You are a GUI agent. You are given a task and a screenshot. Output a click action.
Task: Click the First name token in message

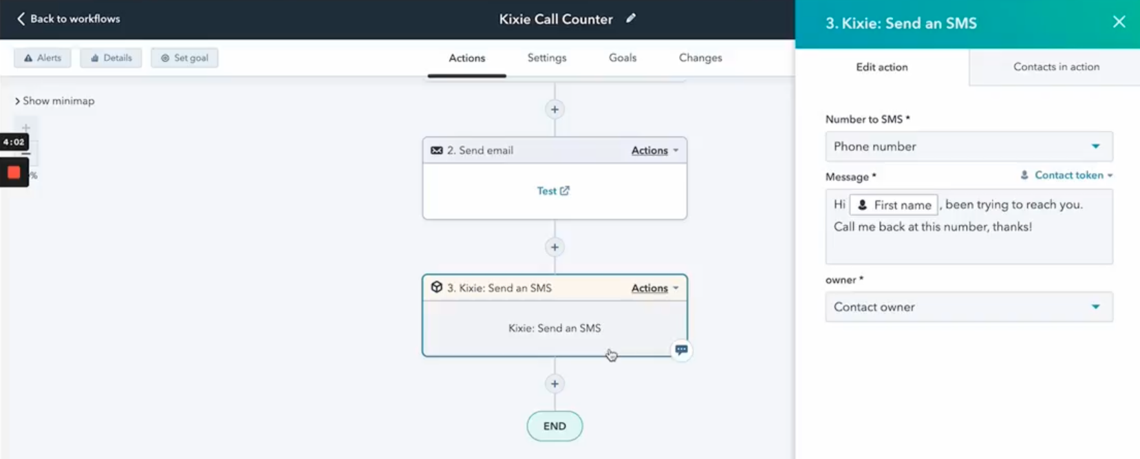894,205
